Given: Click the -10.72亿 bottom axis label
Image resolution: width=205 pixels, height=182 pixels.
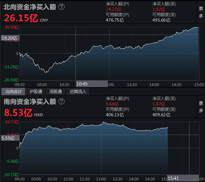Looking at the screenshot, I should coord(11,175).
